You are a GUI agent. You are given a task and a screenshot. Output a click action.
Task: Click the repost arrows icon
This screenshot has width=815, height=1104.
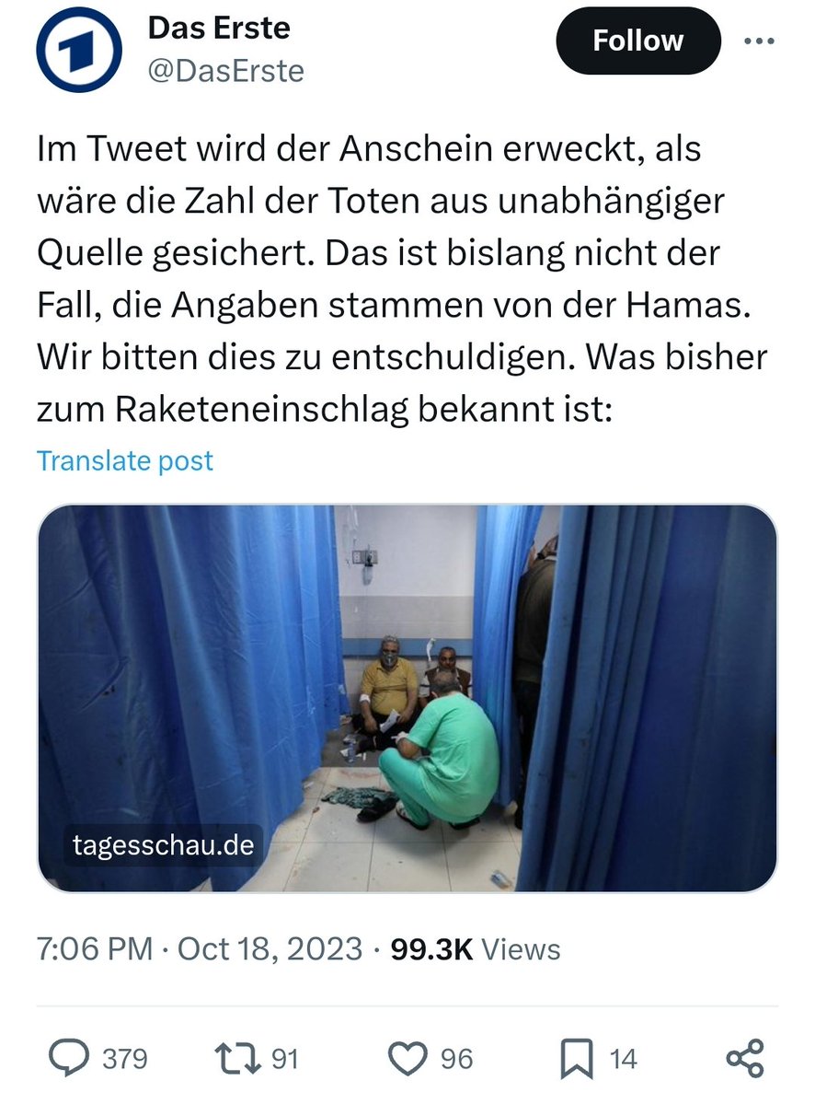[x=238, y=1058]
